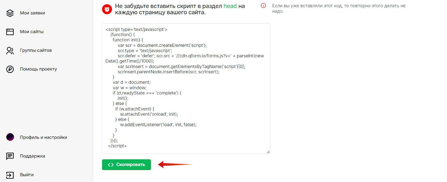Click the closing </script> tag line
447x182 pixels.
click(x=117, y=146)
